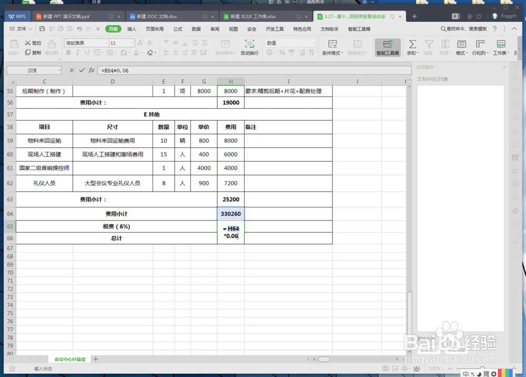Close the selection pane on right
This screenshot has width=526, height=377.
[x=504, y=67]
